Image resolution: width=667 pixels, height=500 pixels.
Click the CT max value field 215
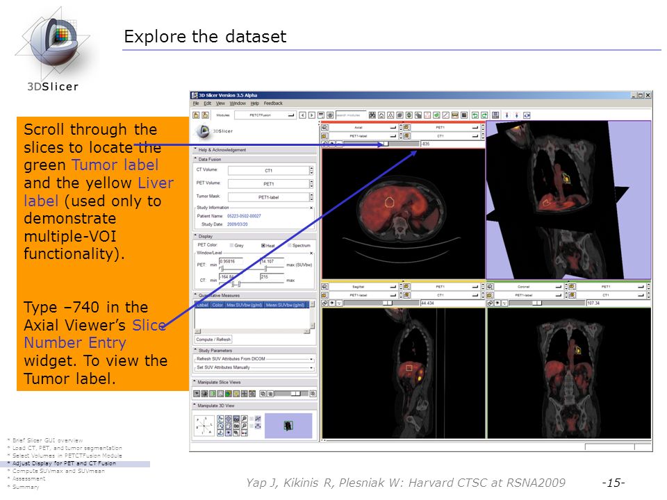pos(272,277)
